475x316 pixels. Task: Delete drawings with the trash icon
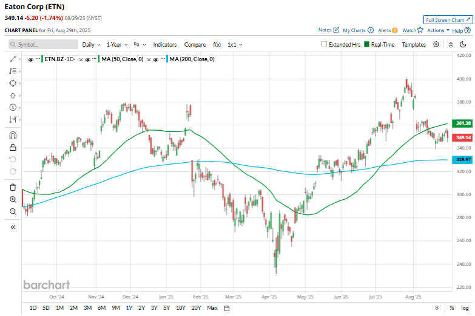click(x=13, y=187)
